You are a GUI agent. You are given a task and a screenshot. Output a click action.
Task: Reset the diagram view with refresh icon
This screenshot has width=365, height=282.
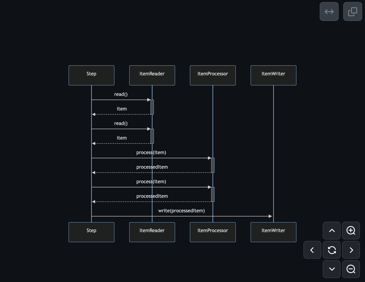[x=332, y=250]
